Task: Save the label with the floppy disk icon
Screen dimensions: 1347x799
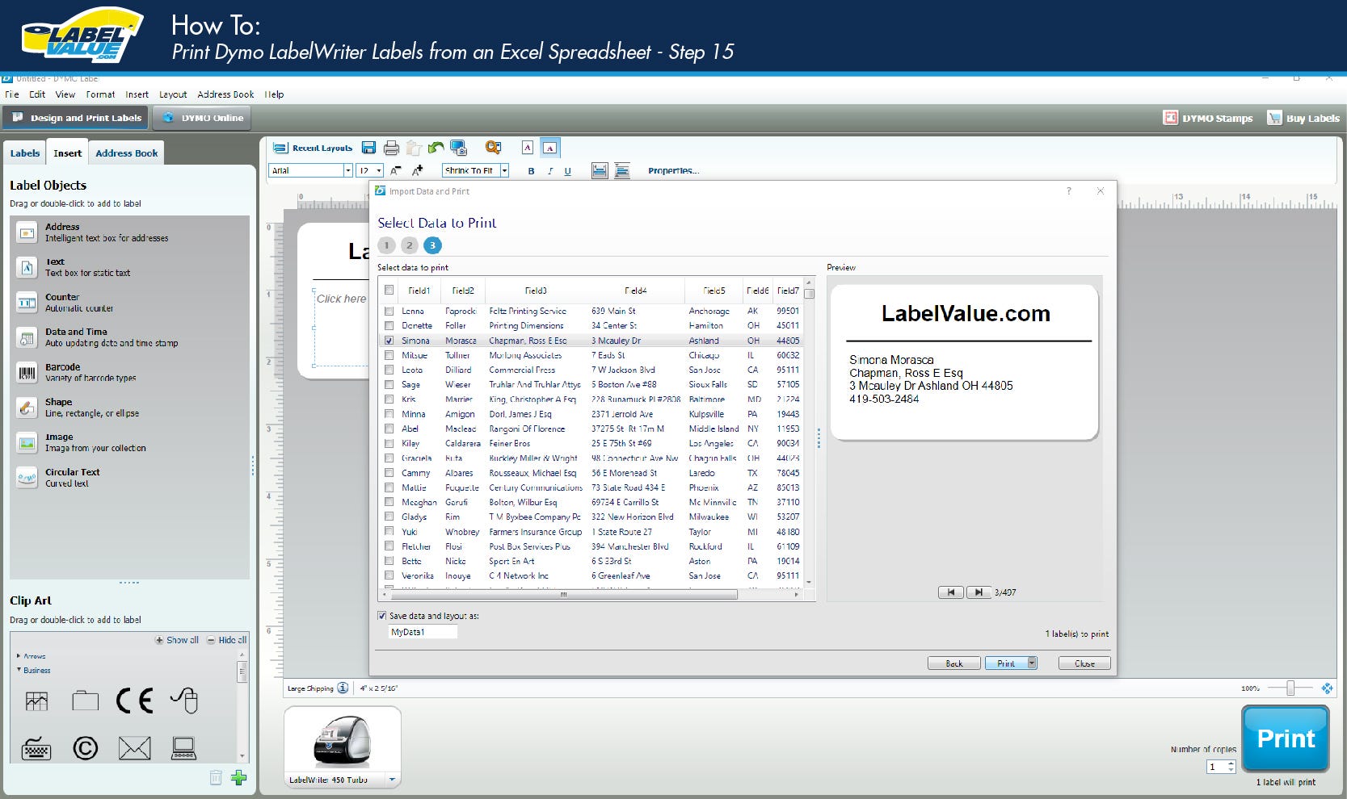Action: (x=368, y=148)
